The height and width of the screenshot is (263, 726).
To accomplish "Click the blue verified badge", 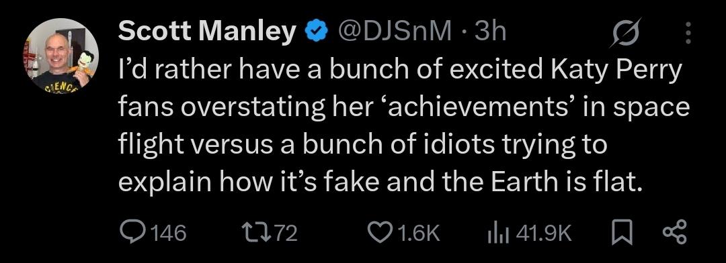I will (316, 32).
